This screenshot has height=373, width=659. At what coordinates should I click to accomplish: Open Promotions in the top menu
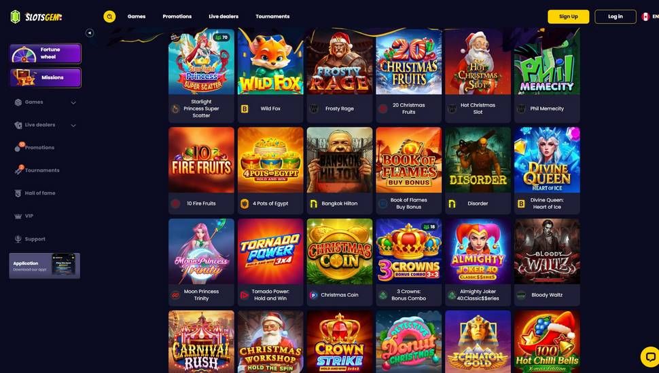(177, 16)
